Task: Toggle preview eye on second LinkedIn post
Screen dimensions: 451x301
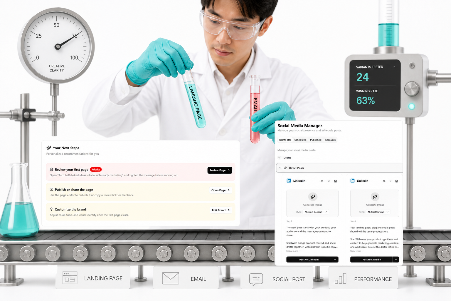Action: click(x=384, y=181)
